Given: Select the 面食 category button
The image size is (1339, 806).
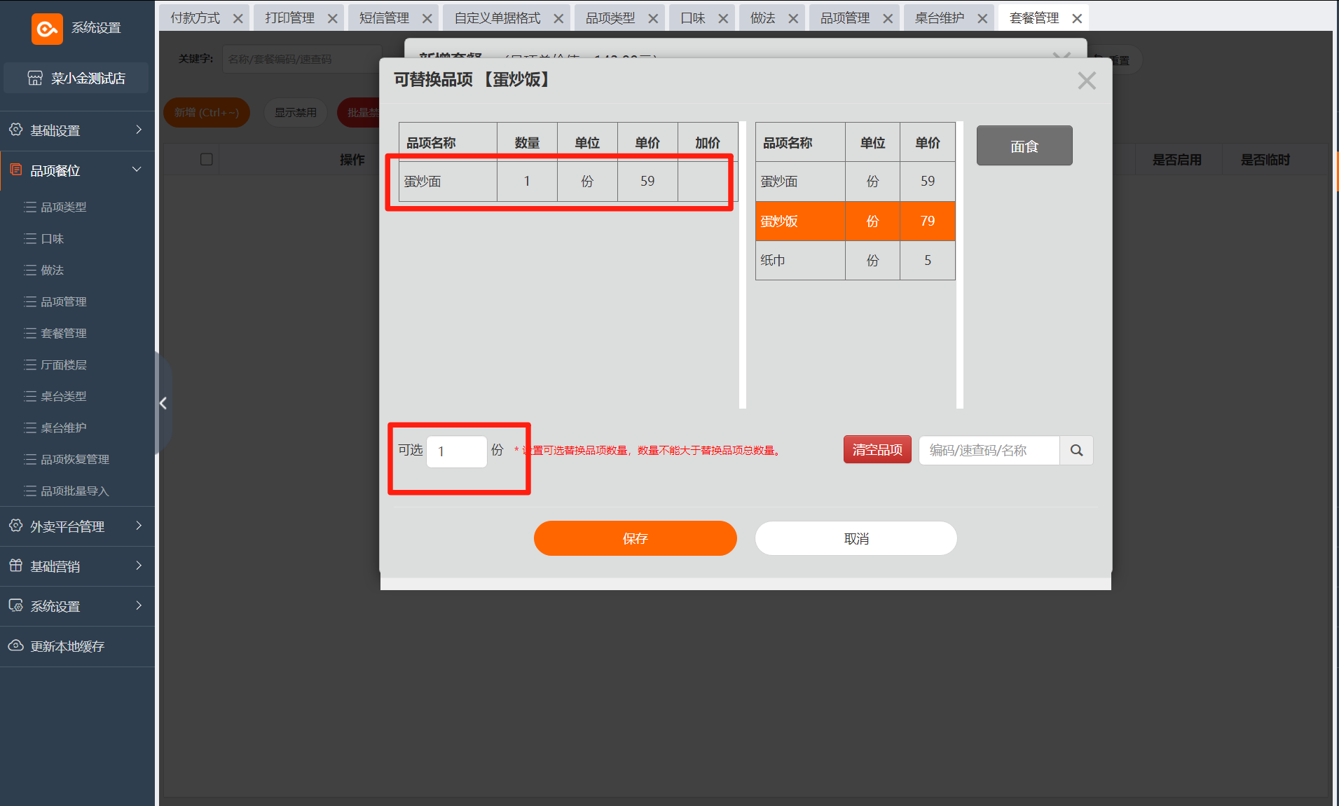Looking at the screenshot, I should (1024, 146).
